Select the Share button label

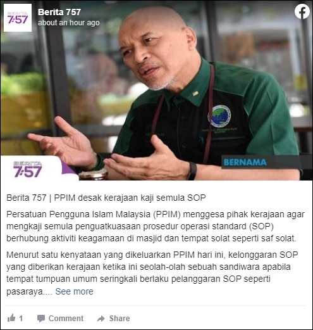120,318
